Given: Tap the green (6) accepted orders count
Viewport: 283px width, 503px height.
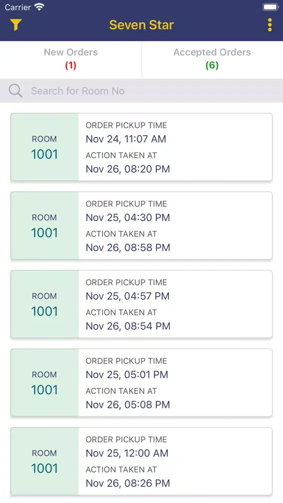Looking at the screenshot, I should pyautogui.click(x=212, y=65).
